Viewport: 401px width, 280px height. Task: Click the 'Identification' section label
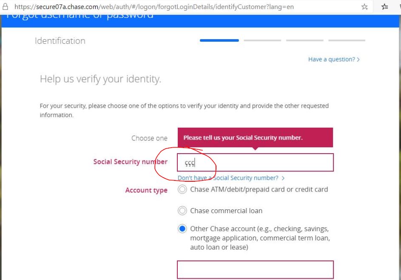click(59, 40)
